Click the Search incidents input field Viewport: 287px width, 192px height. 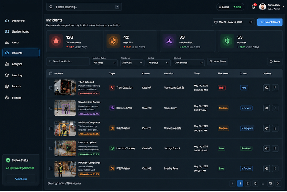click(68, 61)
